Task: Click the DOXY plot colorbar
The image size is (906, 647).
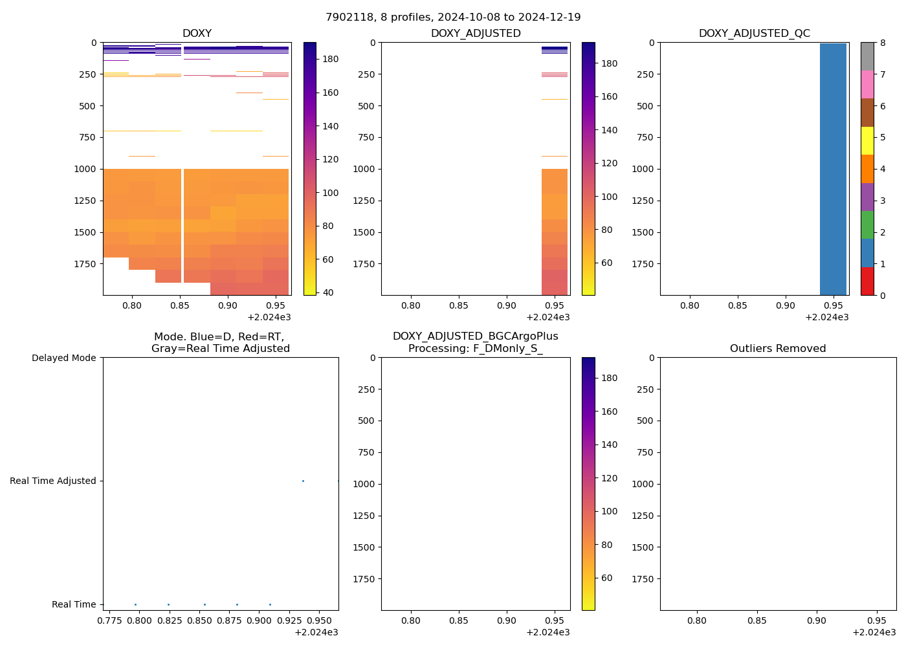Action: pyautogui.click(x=310, y=168)
